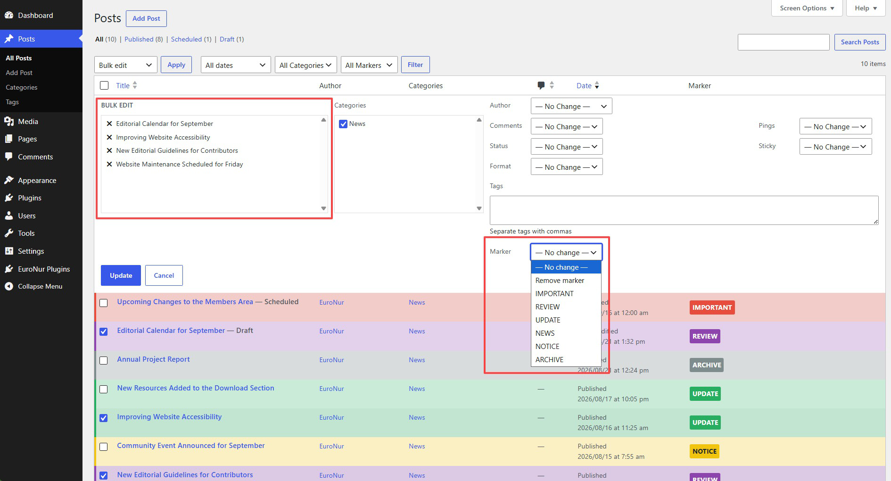This screenshot has width=891, height=481.
Task: Click the blue Update button
Action: [x=121, y=275]
